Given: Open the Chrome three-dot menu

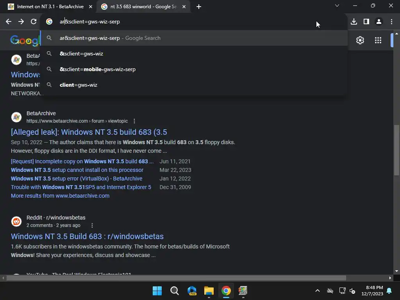Looking at the screenshot, I should point(391,22).
